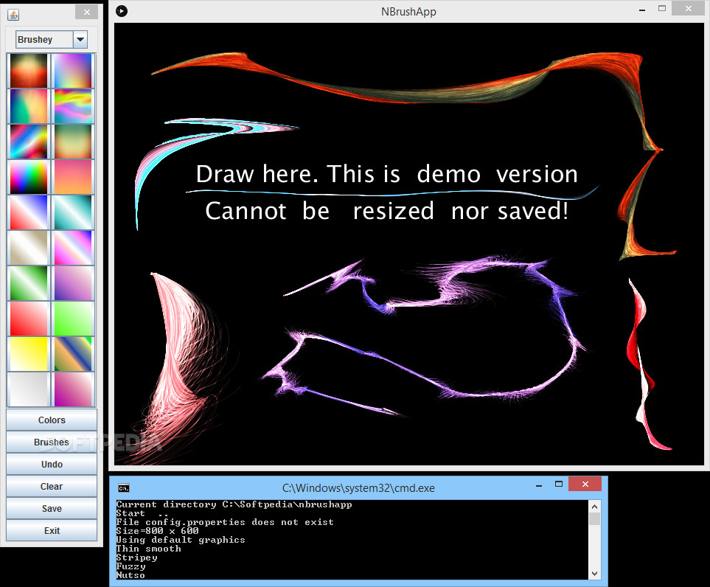710x587 pixels.
Task: Select the red-white-blue diagonal swatch
Action: coord(29,212)
